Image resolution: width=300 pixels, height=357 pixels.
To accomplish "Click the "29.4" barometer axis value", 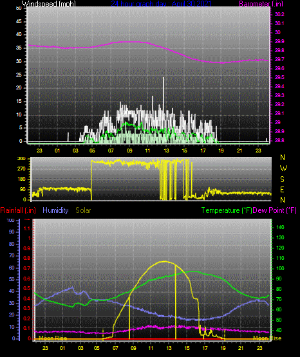I will click(279, 87).
